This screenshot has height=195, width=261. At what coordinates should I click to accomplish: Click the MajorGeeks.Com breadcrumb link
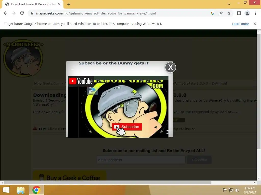pyautogui.click(x=47, y=83)
